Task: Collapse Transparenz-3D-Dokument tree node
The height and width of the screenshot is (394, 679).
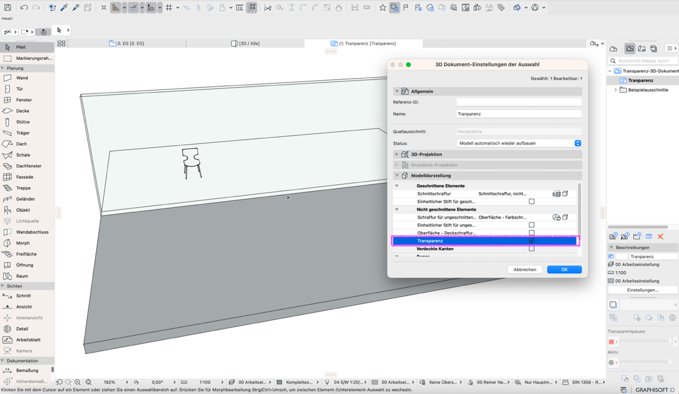Action: (610, 71)
